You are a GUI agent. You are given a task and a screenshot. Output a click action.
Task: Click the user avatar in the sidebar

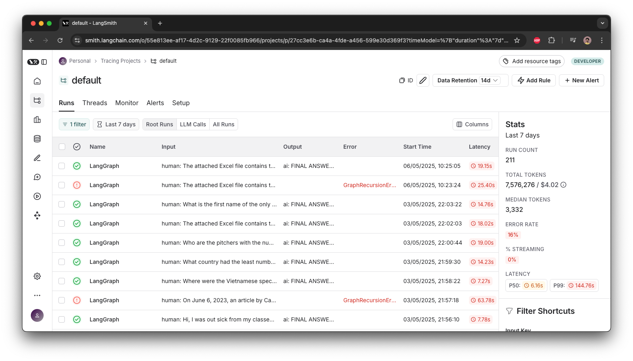pyautogui.click(x=37, y=315)
